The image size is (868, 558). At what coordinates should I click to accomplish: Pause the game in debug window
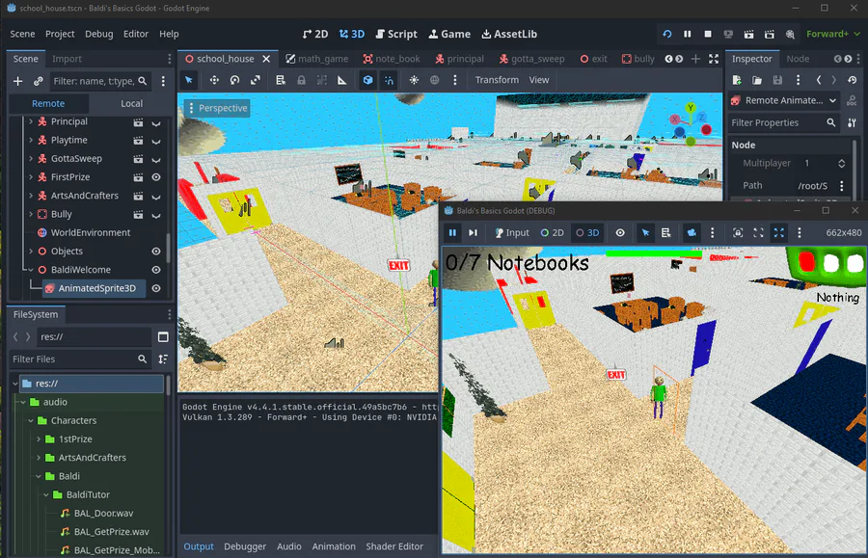[x=452, y=233]
